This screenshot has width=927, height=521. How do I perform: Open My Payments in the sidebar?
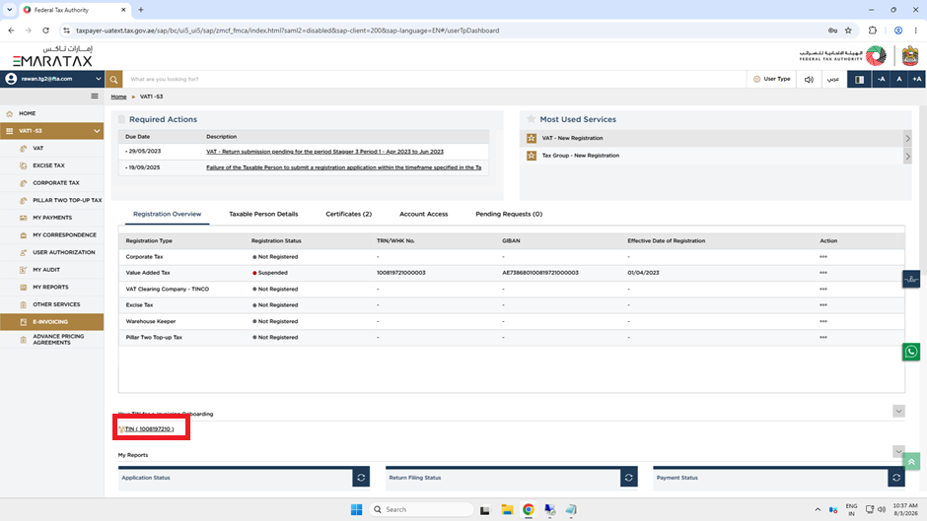tap(52, 218)
